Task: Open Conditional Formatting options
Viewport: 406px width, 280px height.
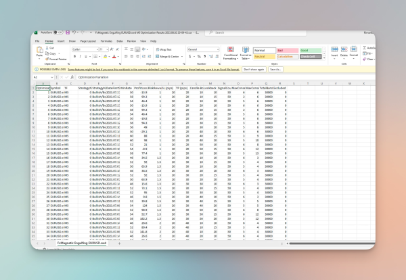Action: tap(231, 53)
